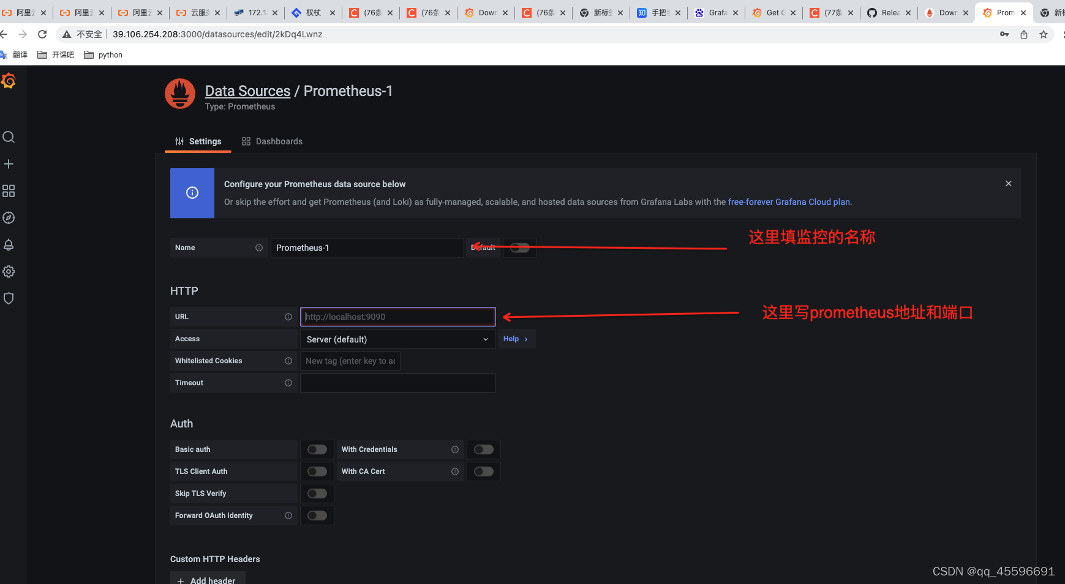Click the info icon beside Timeout
1065x584 pixels.
click(x=288, y=383)
